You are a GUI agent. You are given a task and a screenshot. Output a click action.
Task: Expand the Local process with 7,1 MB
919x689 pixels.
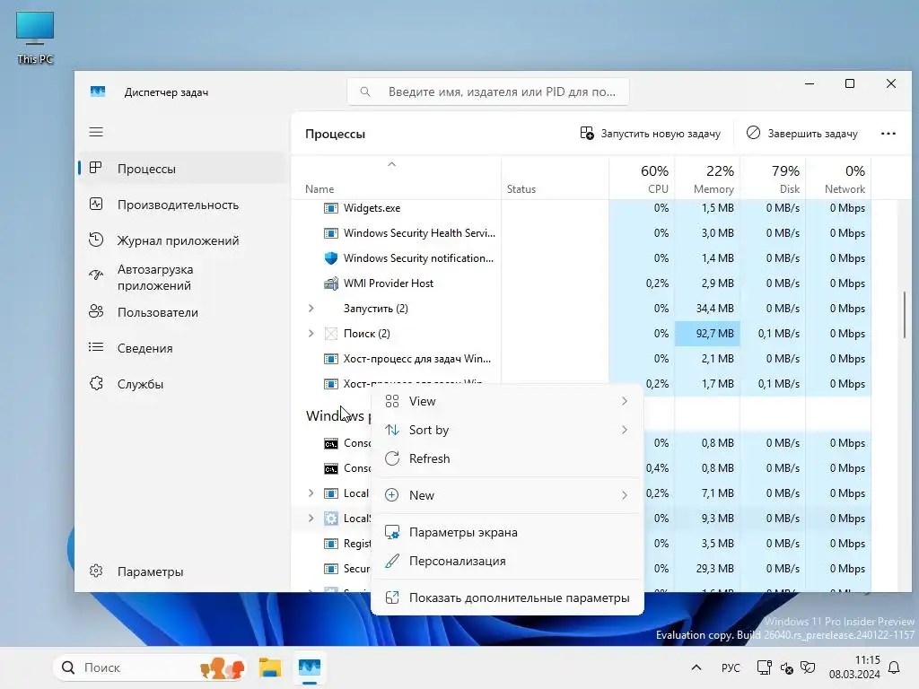point(311,493)
